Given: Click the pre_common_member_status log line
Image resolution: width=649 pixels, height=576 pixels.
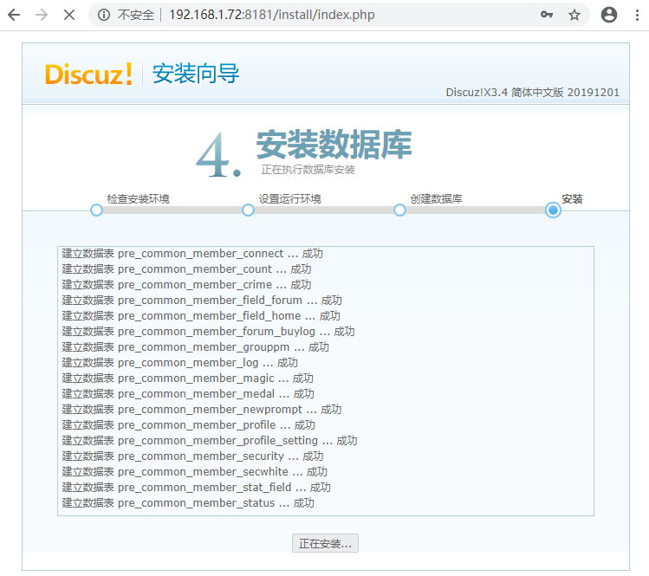Looking at the screenshot, I should [x=188, y=503].
